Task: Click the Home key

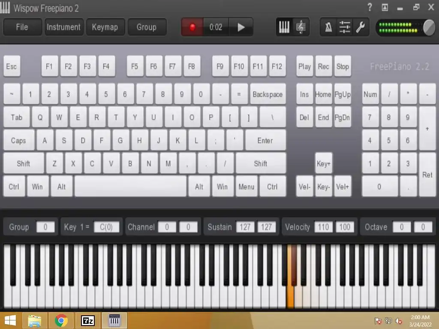Action: click(323, 94)
